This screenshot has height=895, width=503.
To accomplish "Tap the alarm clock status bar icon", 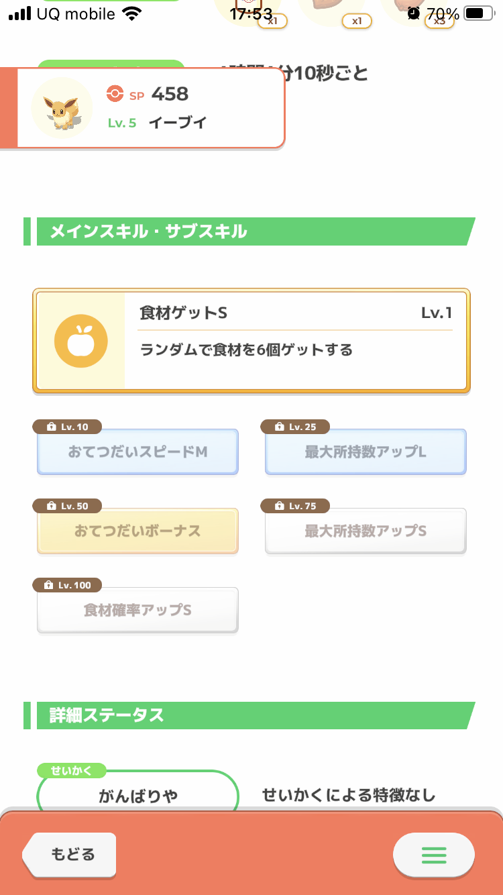I will 414,13.
